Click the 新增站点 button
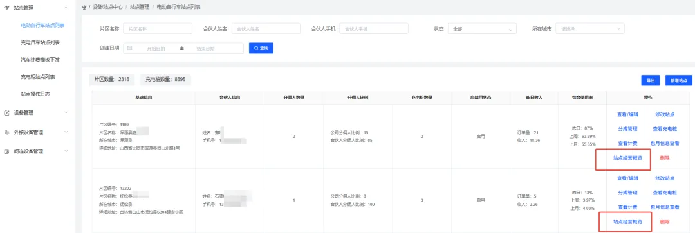The height and width of the screenshot is (233, 695). [x=679, y=80]
